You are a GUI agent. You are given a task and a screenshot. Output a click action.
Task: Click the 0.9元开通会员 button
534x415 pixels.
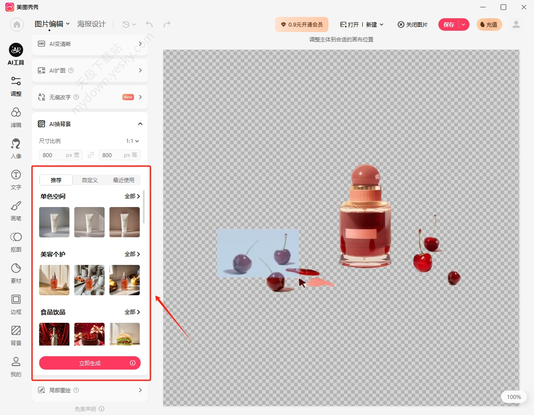302,24
